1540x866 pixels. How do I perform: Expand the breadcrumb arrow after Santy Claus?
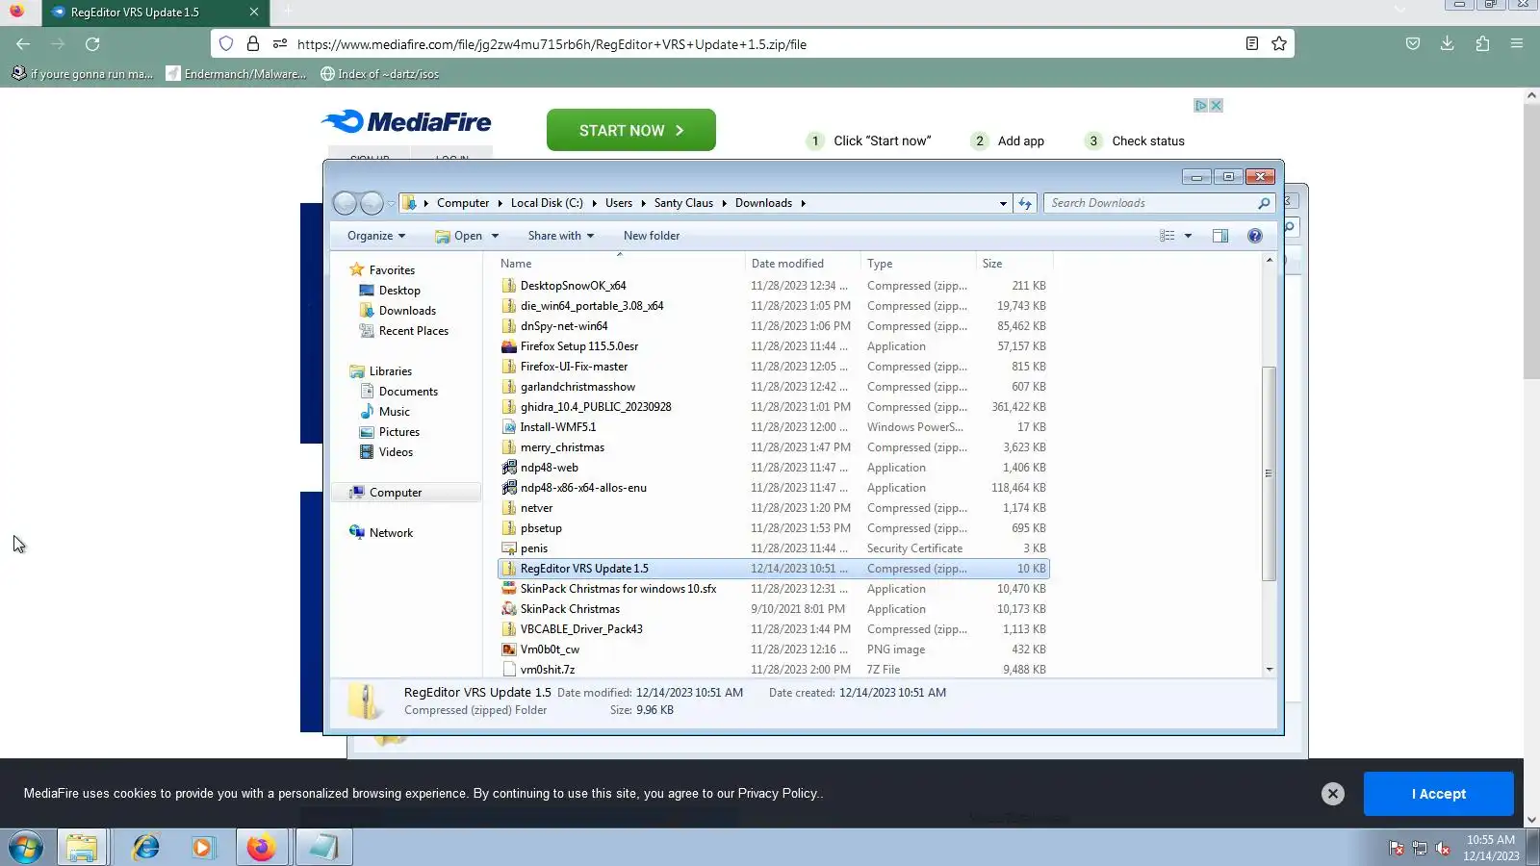(x=724, y=203)
